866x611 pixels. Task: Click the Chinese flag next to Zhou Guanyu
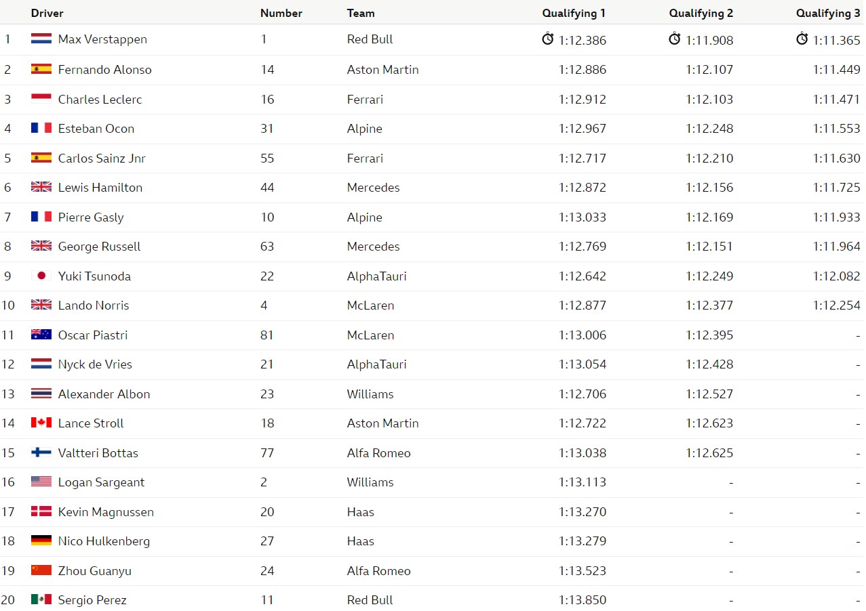tap(41, 570)
